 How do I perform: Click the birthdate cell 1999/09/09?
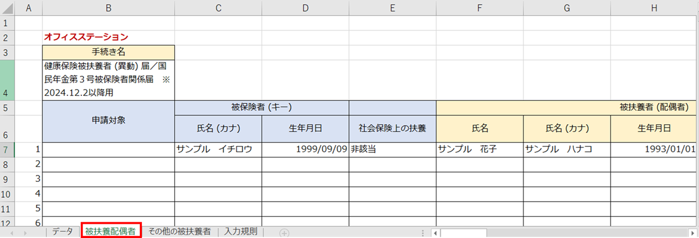(x=305, y=149)
